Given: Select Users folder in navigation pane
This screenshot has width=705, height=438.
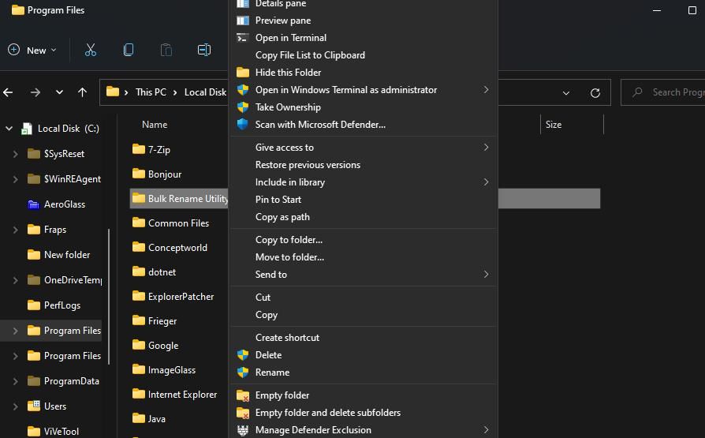Looking at the screenshot, I should (x=55, y=406).
